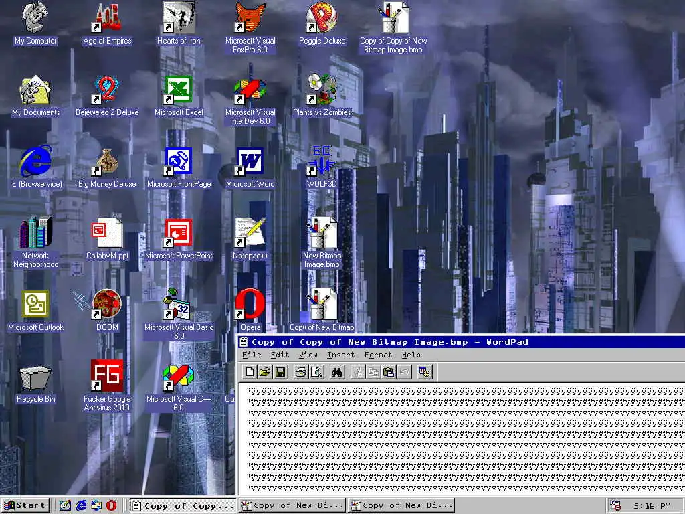The width and height of the screenshot is (685, 514).
Task: Click the Open folder icon in WordPad toolbar
Action: [x=264, y=372]
